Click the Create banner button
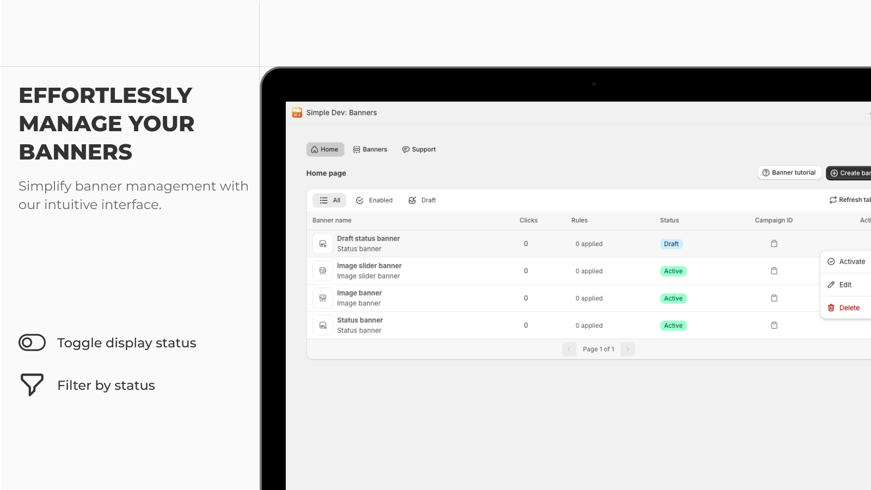871x490 pixels. (x=849, y=173)
